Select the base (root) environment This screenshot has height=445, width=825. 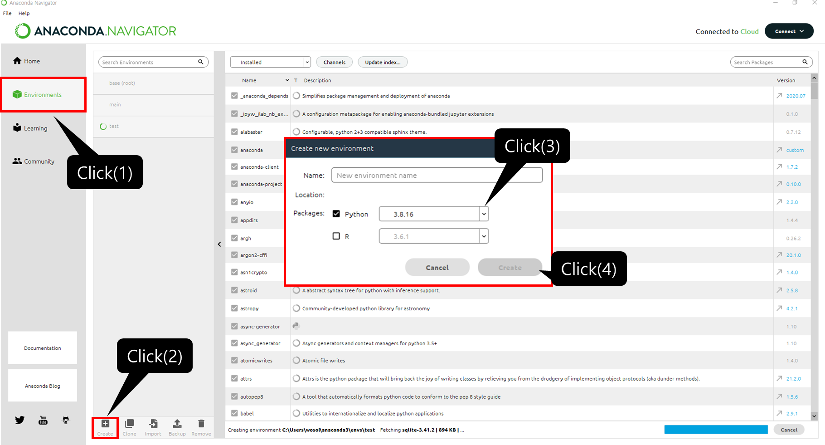click(x=154, y=83)
